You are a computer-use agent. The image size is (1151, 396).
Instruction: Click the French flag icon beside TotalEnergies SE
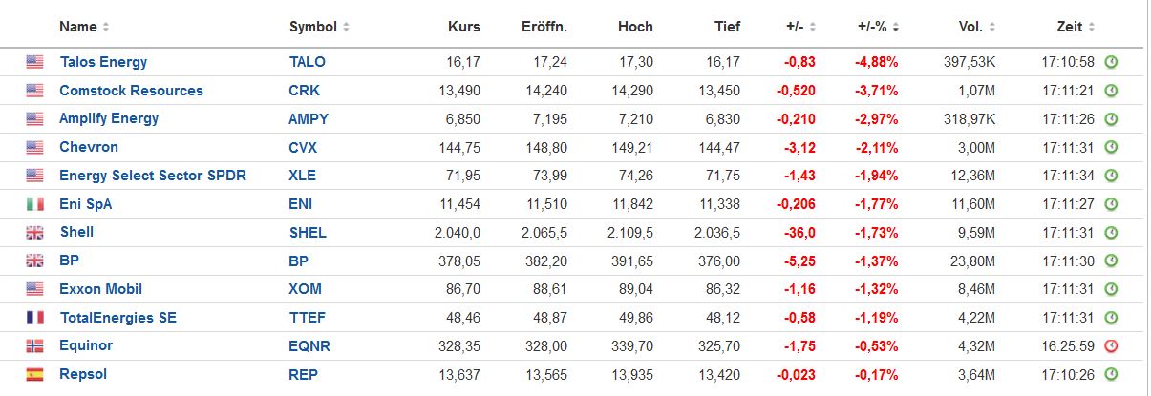point(34,318)
